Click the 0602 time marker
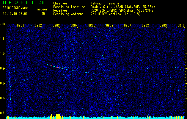This screenshot has width=187, height=119. tap(38, 26)
